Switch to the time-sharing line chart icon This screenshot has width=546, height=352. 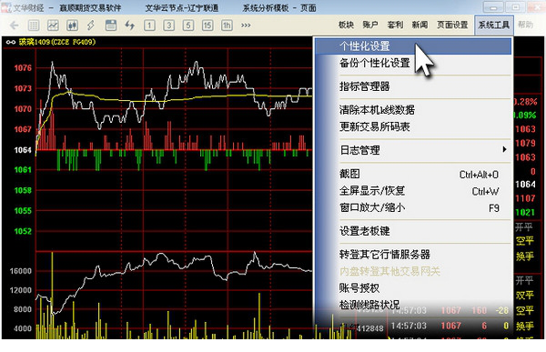point(53,25)
